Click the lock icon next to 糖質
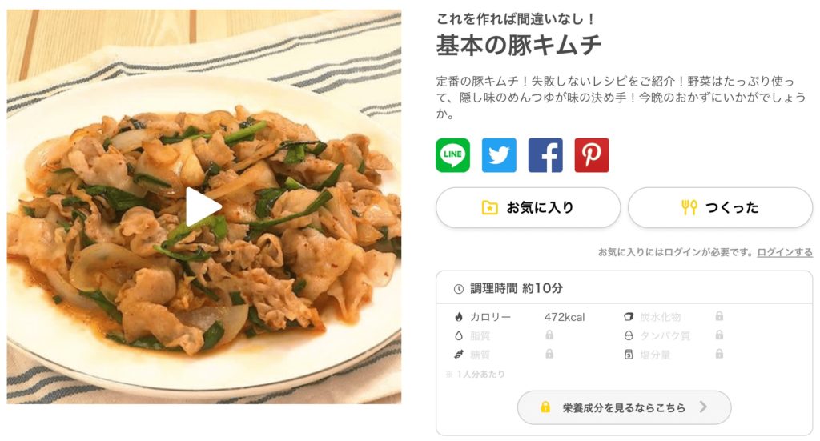 click(549, 354)
